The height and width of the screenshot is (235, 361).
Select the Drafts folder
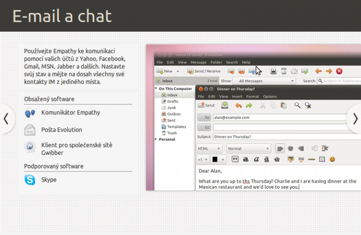[170, 101]
